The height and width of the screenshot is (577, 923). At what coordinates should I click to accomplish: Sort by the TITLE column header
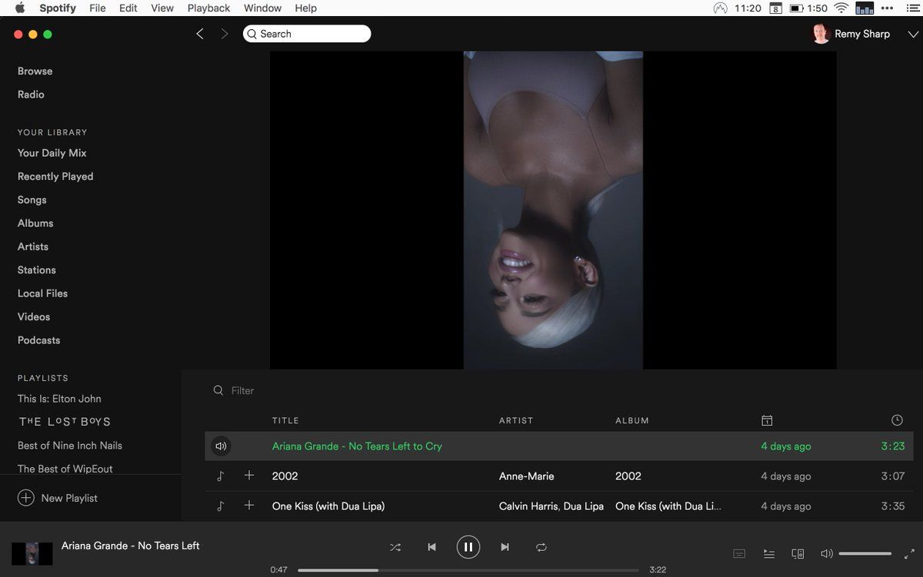tap(285, 420)
